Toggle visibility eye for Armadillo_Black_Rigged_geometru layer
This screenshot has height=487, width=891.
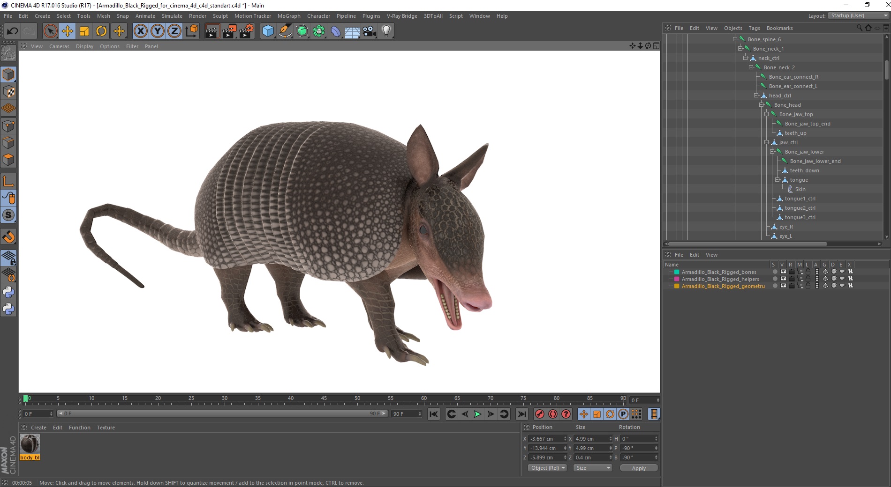783,286
